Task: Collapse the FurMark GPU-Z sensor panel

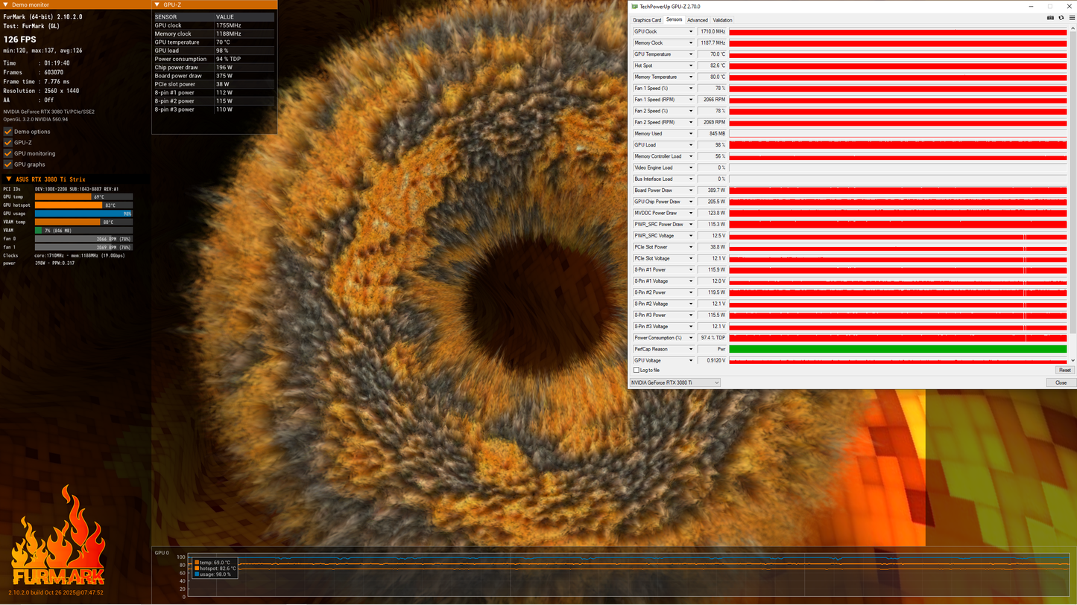Action: pos(157,4)
